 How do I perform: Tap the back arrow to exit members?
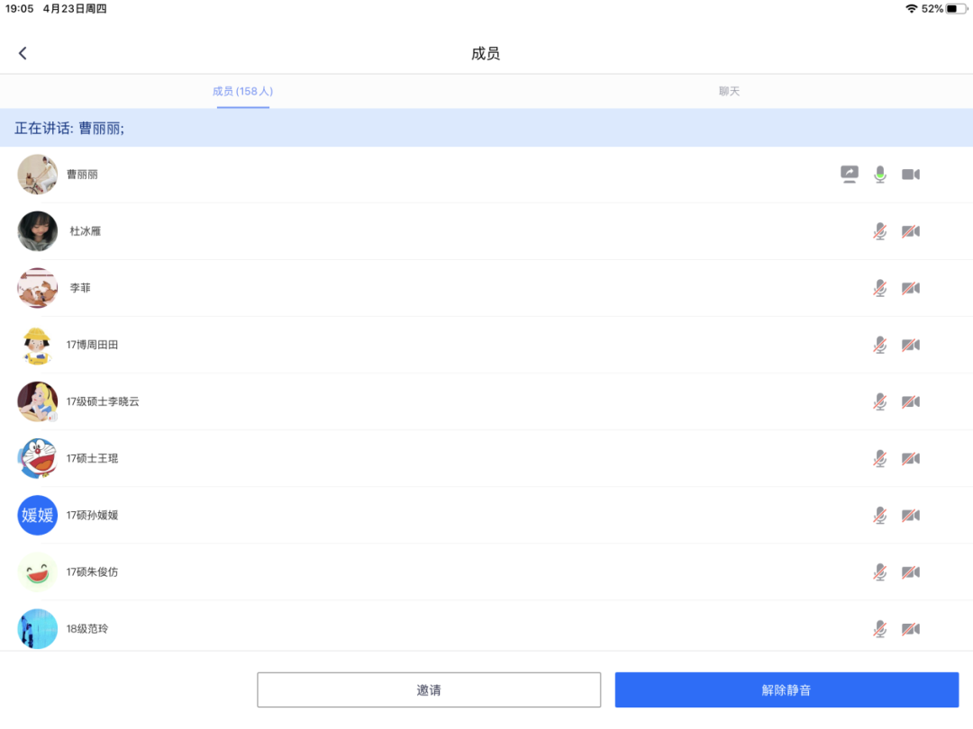(23, 54)
